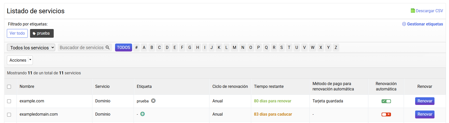Check the exampledomain.com row checkbox
This screenshot has width=449, height=123.
pyautogui.click(x=9, y=115)
